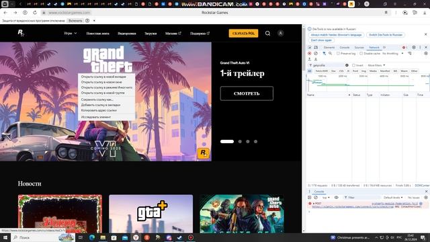Click the СКАЧАТЬ RGL button
This screenshot has height=242, width=430.
pos(243,33)
